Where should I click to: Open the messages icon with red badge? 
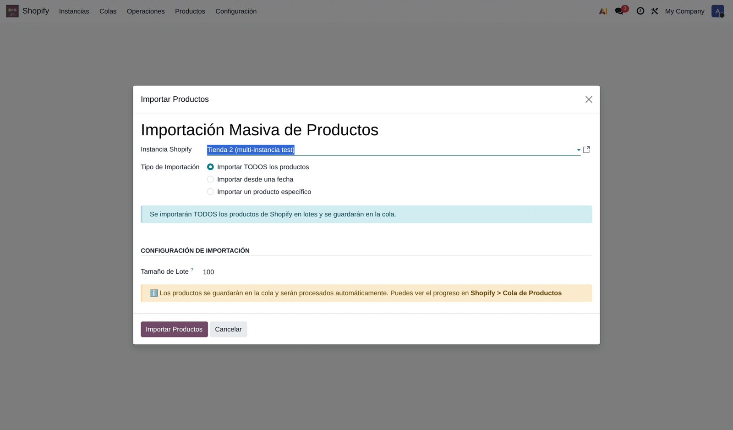point(620,11)
